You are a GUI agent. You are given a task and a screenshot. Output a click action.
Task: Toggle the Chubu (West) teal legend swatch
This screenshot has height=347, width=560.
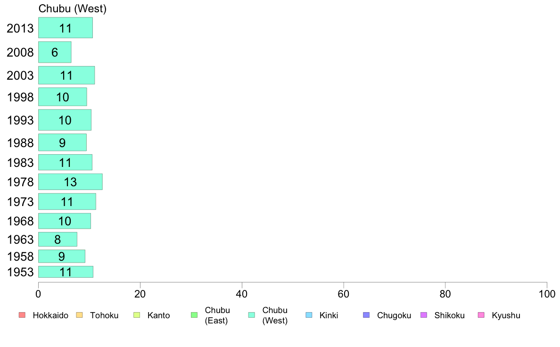[252, 315]
